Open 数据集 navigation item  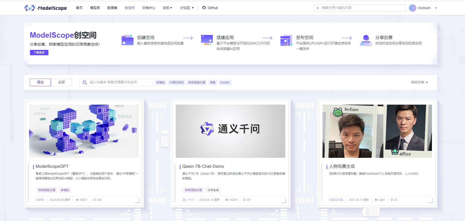pos(112,8)
